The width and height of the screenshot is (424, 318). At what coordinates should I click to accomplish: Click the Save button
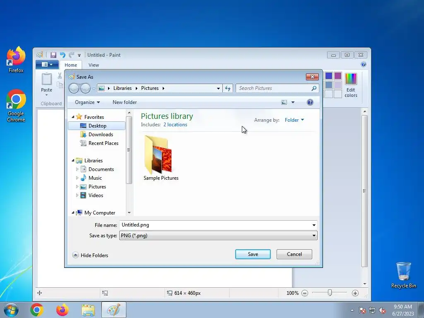(x=253, y=254)
